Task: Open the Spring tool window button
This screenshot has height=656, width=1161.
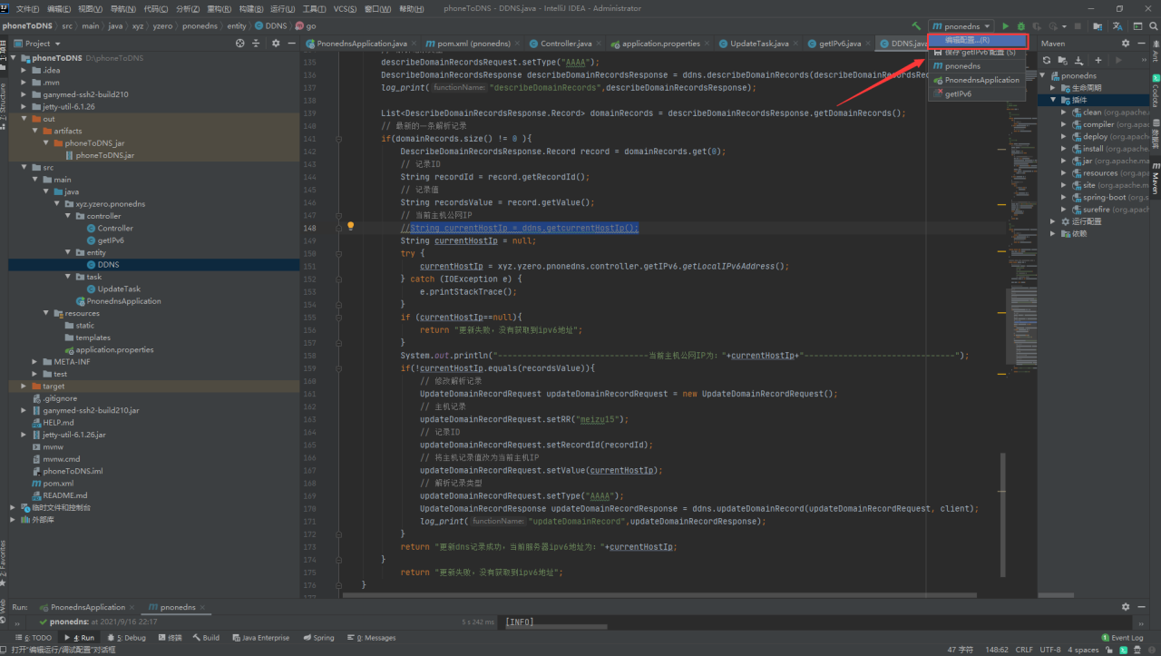Action: 317,638
